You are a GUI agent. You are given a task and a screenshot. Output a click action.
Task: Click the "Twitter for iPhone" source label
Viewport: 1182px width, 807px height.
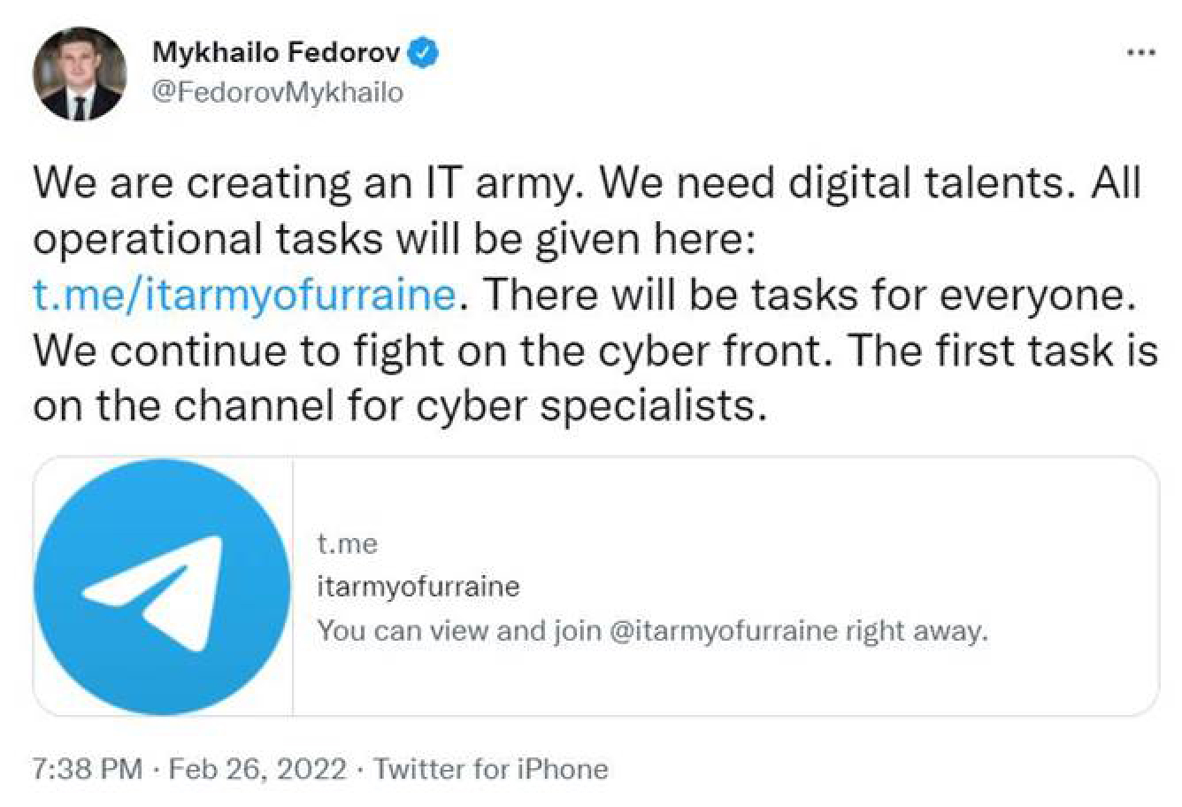491,768
